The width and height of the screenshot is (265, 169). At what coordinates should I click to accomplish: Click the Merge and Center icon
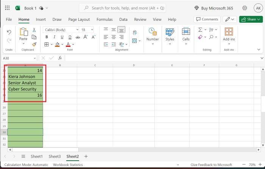134,41
